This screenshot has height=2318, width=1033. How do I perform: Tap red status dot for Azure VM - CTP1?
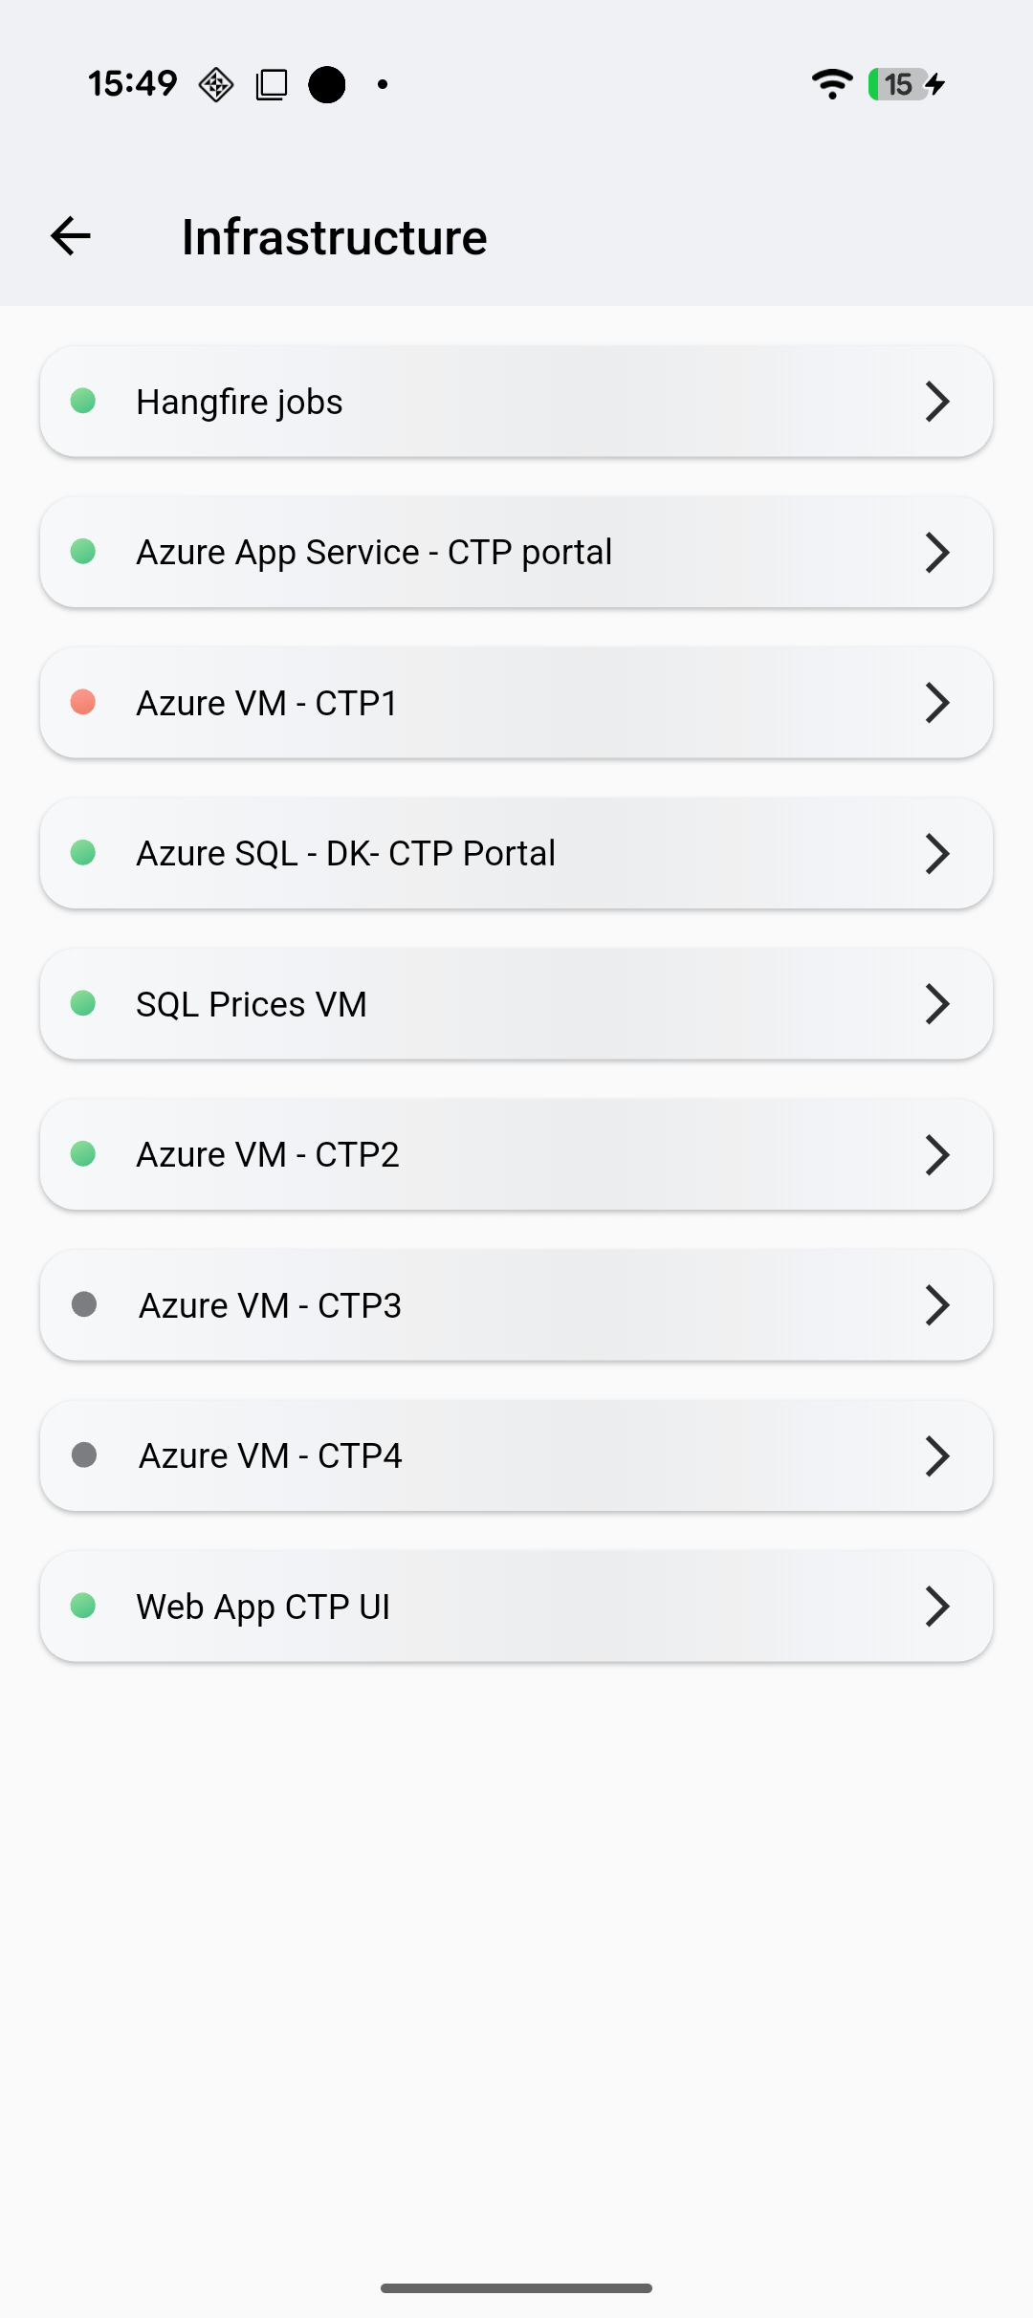click(83, 702)
